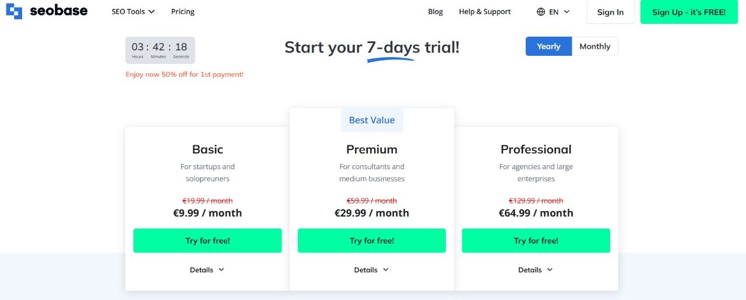Viewport: 746px width, 300px height.
Task: Try the Premium plan for free
Action: point(372,241)
